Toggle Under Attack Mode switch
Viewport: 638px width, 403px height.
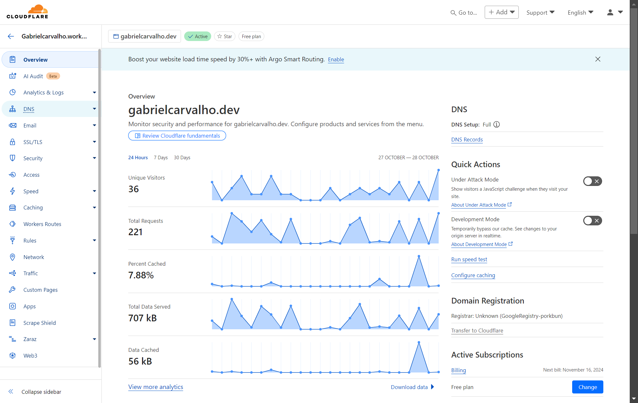[593, 181]
